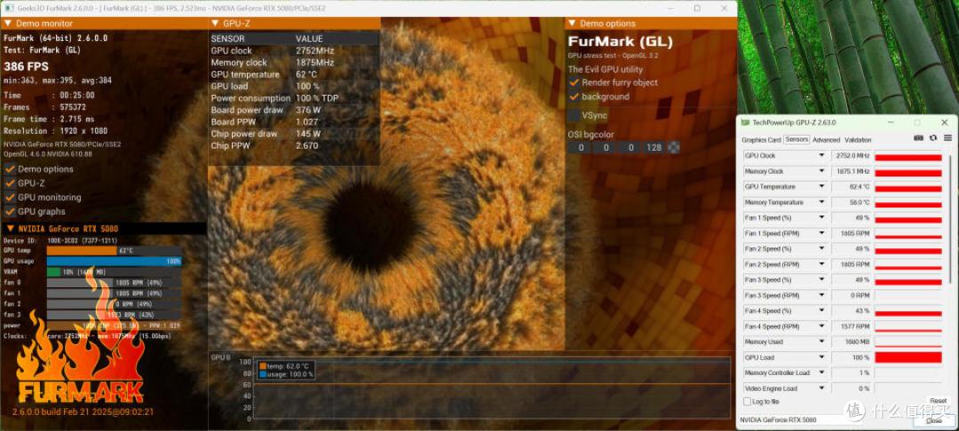
Task: Toggle the GPU graphs checkbox
Action: tap(10, 211)
